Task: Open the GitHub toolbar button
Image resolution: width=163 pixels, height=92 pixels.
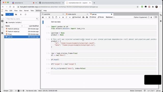Action: click(x=93, y=17)
